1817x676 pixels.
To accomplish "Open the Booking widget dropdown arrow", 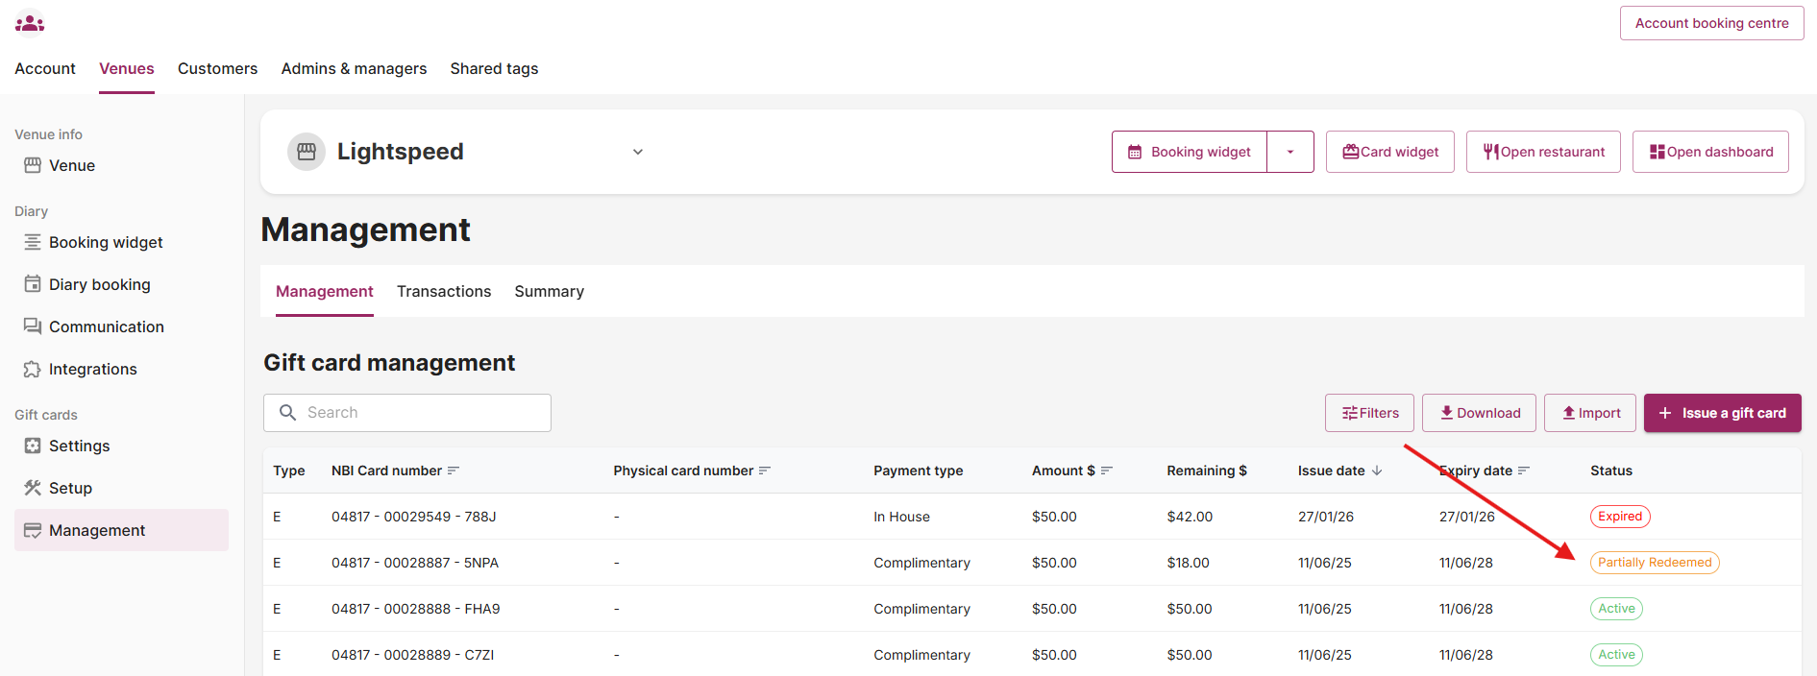I will pos(1289,152).
